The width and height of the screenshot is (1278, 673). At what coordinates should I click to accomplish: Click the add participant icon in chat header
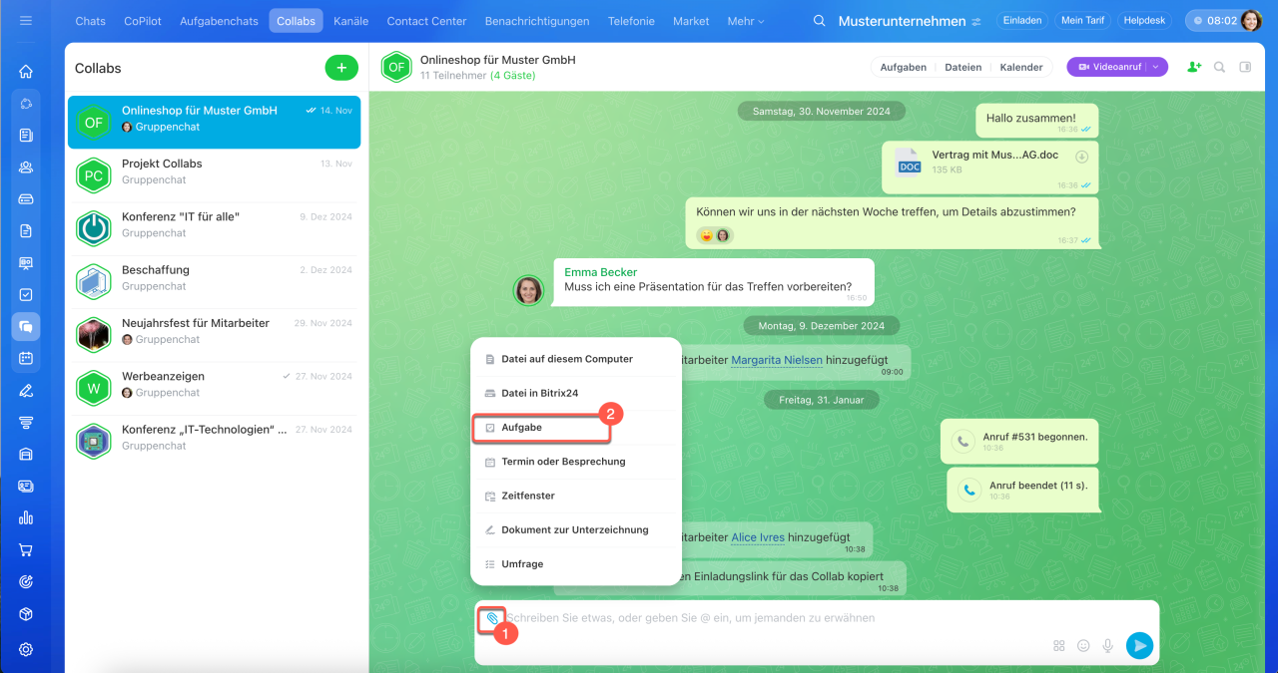1194,67
